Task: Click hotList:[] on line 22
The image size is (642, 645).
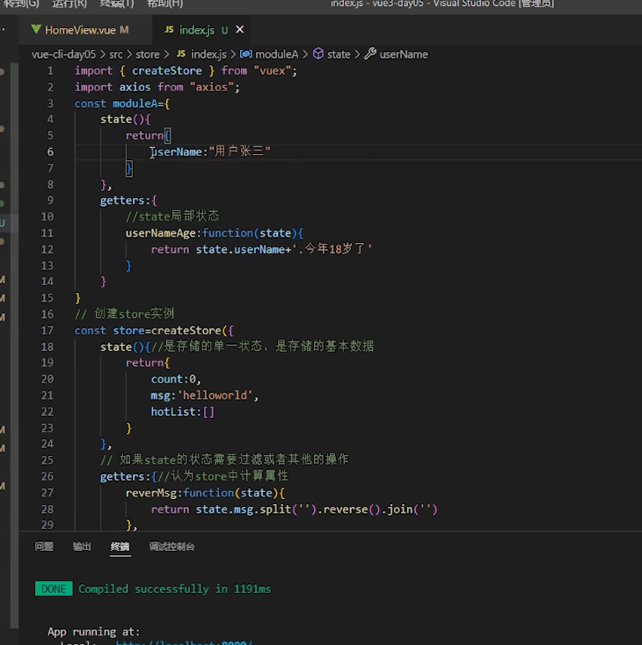Action: coord(183,412)
